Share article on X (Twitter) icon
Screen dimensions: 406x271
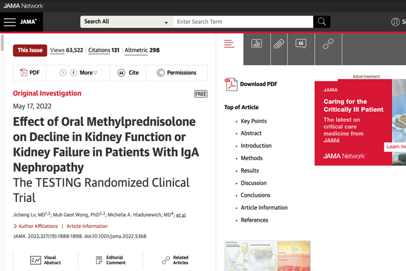[63, 73]
